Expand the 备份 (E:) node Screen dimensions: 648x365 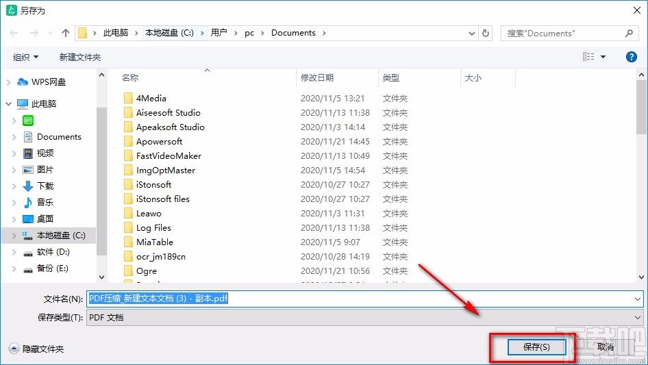coord(14,268)
